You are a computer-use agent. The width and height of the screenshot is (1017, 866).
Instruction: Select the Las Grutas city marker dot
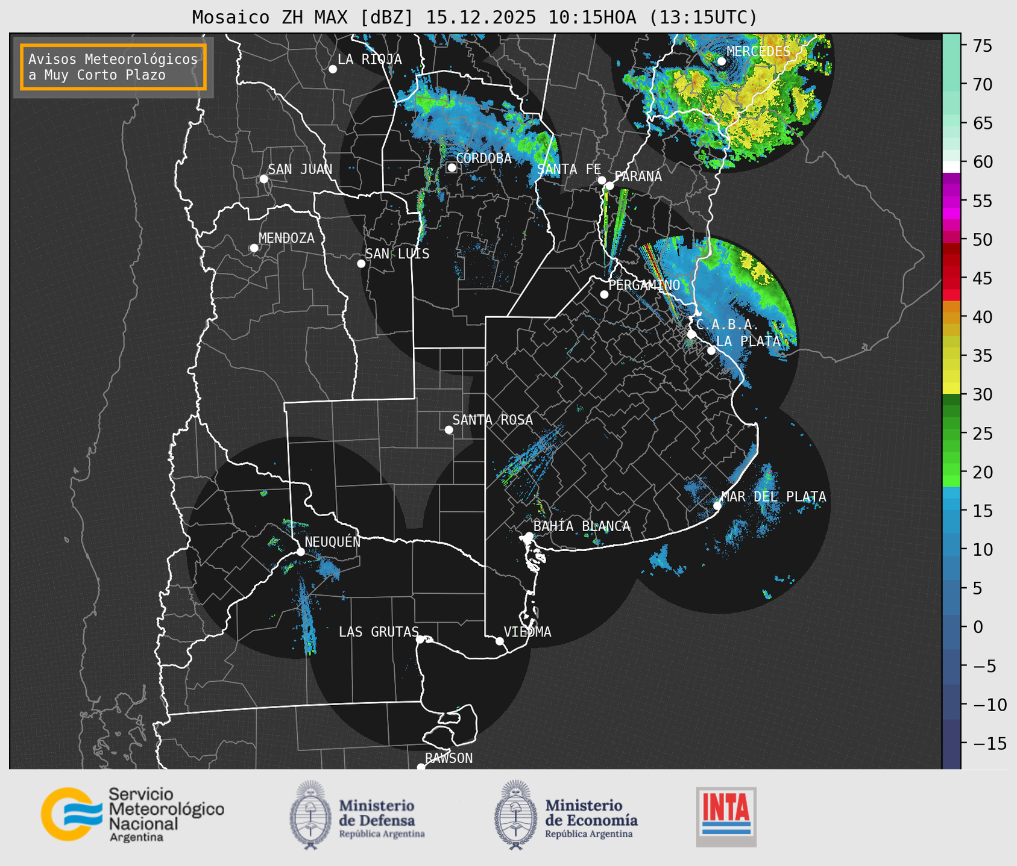[420, 640]
